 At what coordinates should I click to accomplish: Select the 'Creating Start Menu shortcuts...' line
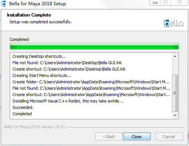(42, 75)
